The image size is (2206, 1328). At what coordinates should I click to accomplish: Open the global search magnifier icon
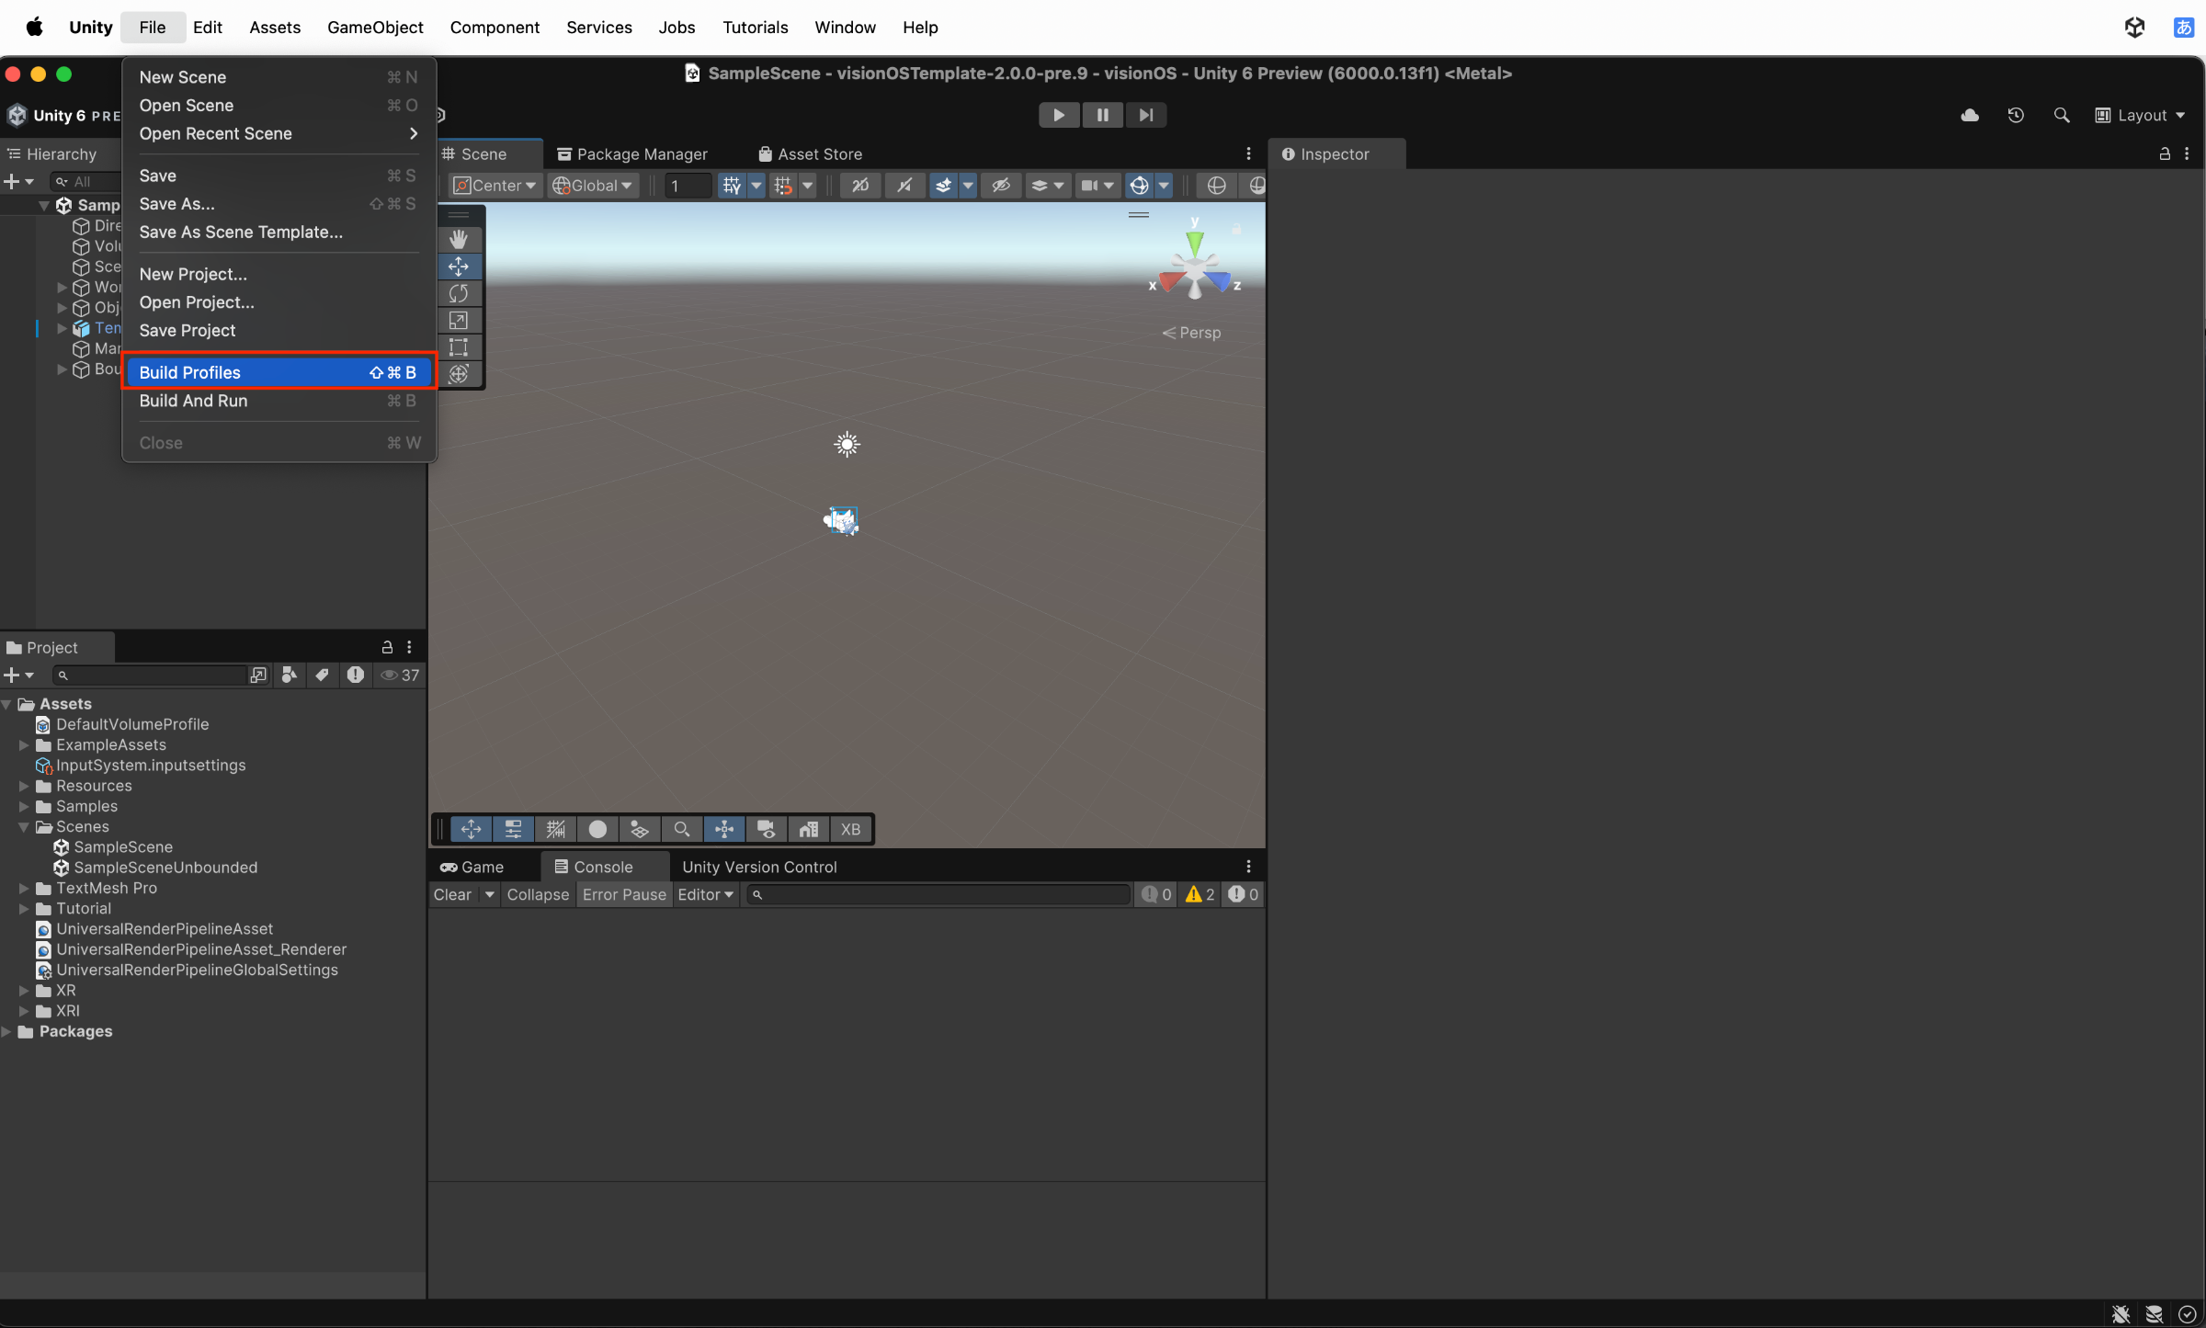pos(2062,115)
